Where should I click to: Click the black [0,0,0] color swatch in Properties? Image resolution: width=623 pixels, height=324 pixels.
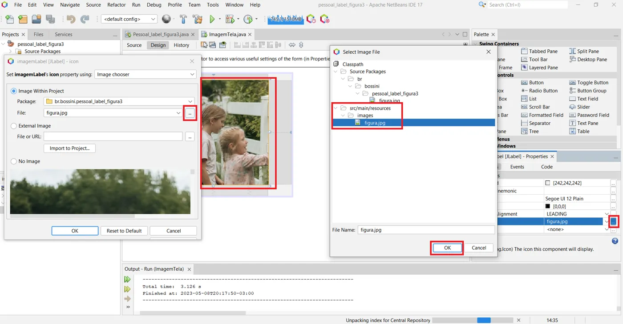[x=548, y=207]
